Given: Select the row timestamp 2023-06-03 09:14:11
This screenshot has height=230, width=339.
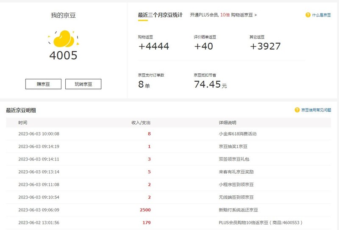Looking at the screenshot, I should (x=39, y=159).
